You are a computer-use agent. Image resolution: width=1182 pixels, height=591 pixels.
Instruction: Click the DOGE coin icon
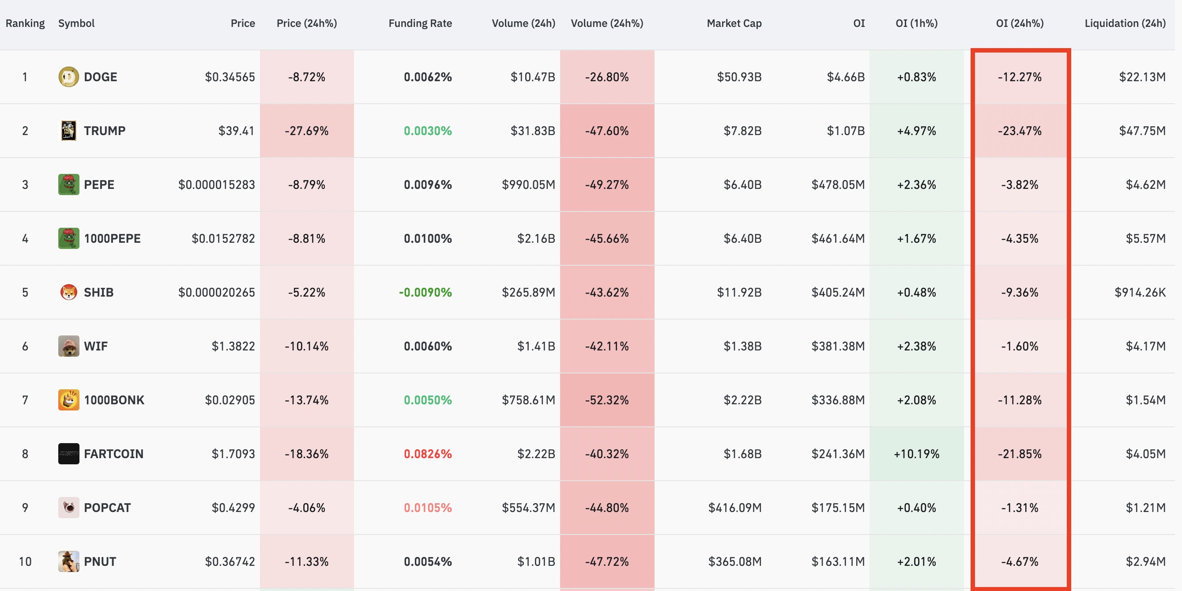68,77
